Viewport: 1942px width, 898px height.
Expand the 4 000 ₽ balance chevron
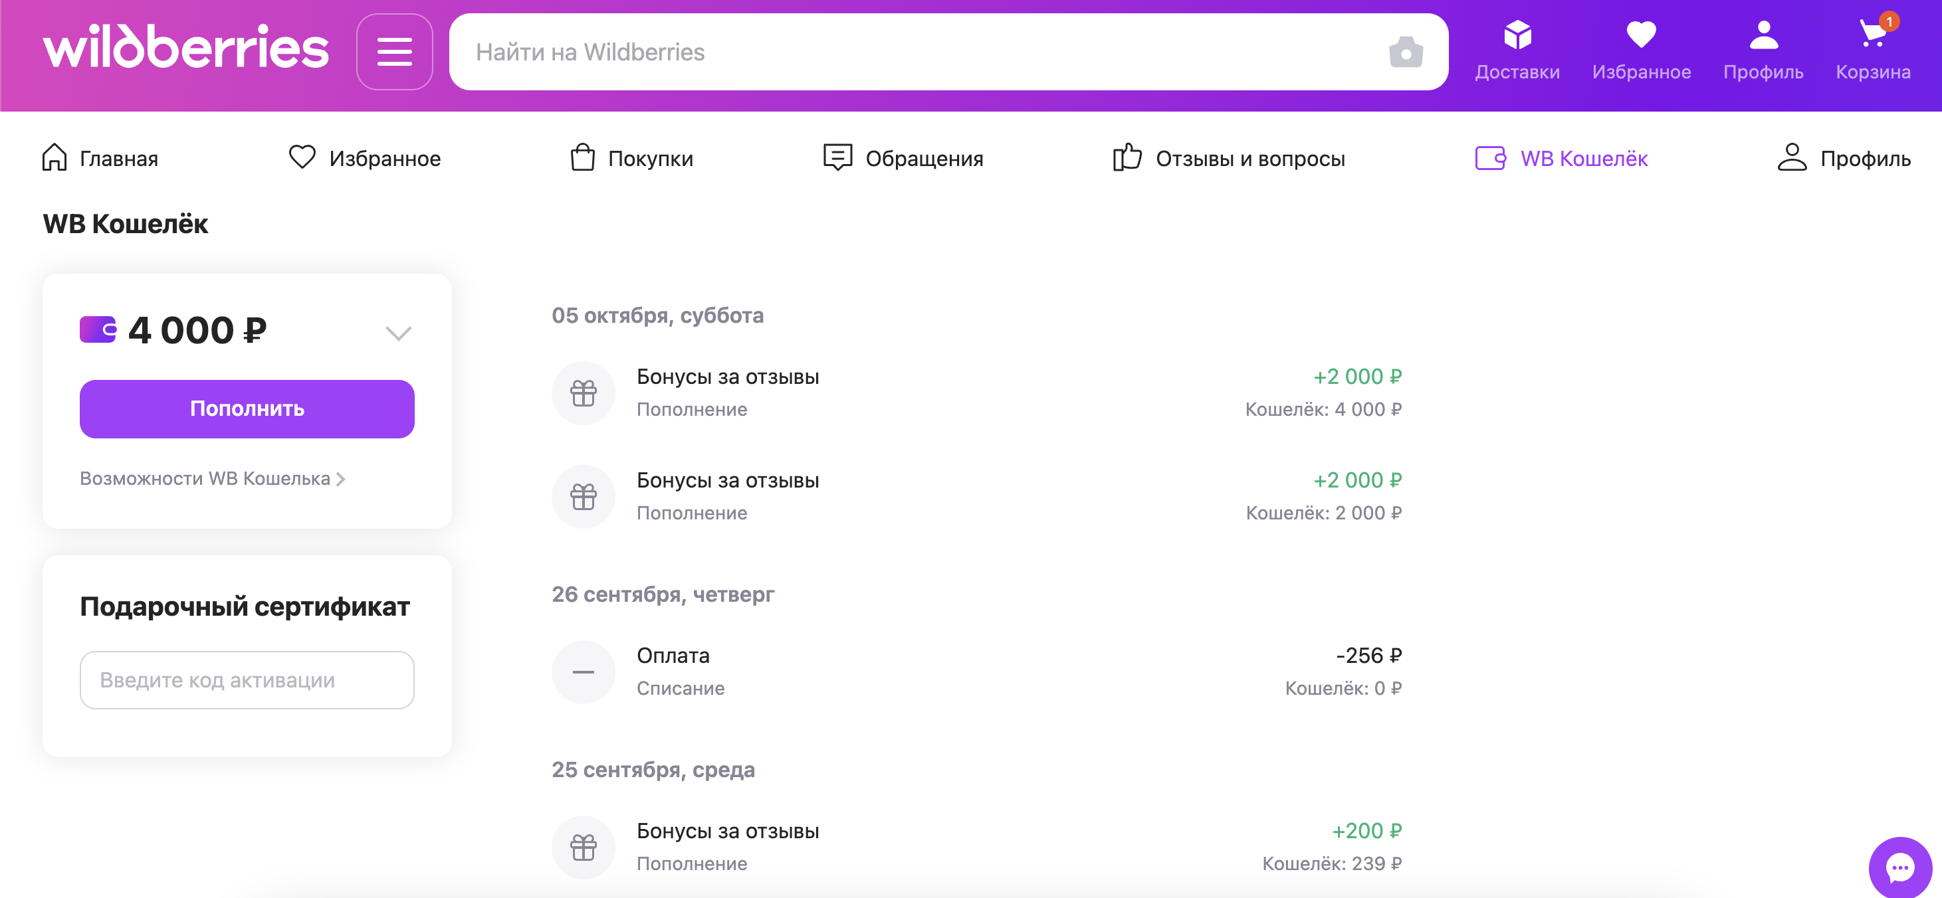398,332
